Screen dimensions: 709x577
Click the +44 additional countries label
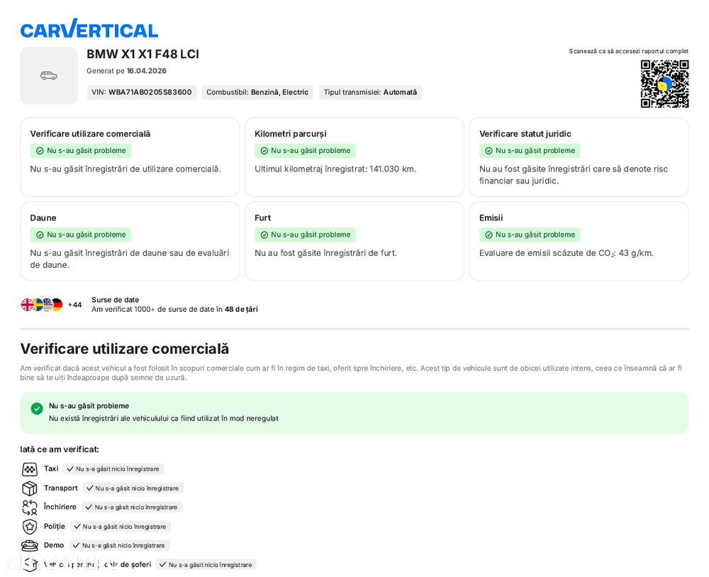[74, 305]
